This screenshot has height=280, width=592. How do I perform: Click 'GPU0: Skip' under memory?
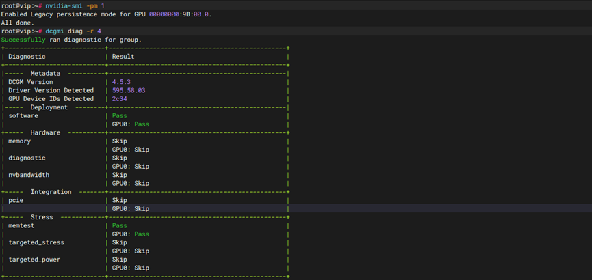131,150
